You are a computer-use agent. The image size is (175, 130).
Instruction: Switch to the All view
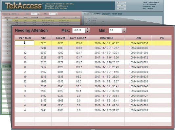tap(121, 6)
